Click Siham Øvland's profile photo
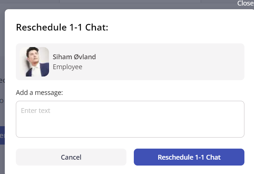Screen dimensions: 254x174 [34, 62]
